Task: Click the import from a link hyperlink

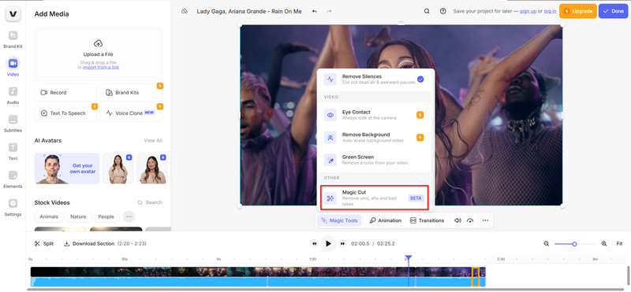Action: coord(101,68)
